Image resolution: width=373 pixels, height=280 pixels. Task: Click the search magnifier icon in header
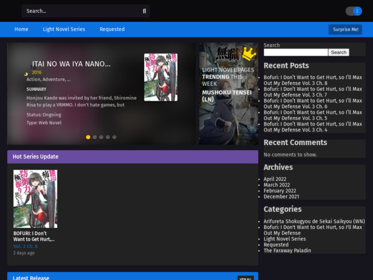point(144,11)
